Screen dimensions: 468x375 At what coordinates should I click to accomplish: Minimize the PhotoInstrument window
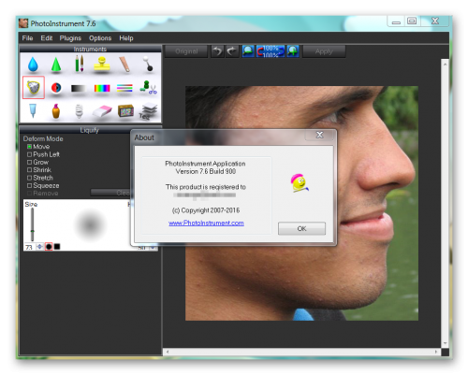coord(396,22)
